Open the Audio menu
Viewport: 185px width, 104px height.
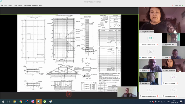pyautogui.click(x=20, y=5)
